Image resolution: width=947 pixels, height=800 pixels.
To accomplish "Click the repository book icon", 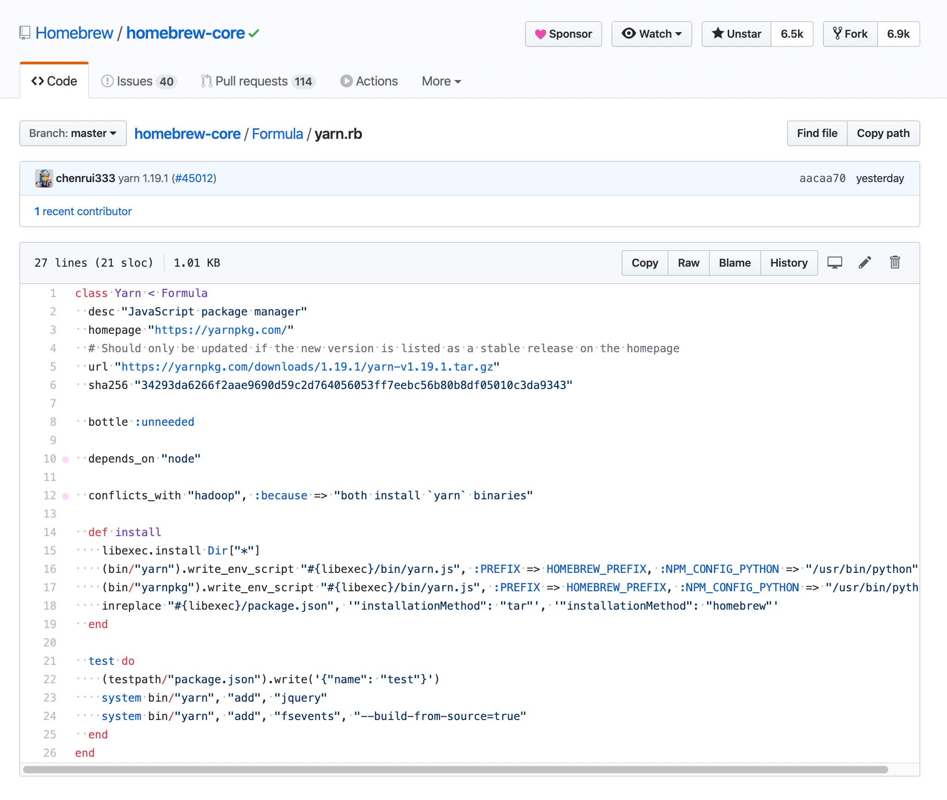I will (25, 33).
